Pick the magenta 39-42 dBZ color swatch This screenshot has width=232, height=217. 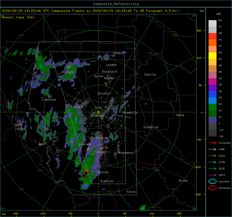pyautogui.click(x=212, y=82)
